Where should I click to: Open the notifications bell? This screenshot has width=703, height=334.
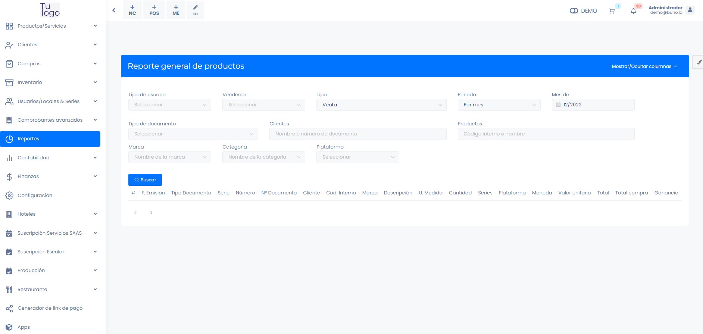click(633, 11)
